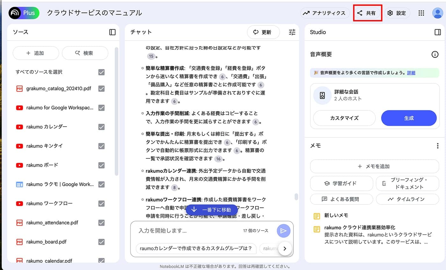Click YouTube icon of rakumo ボード
This screenshot has height=270, width=446.
pos(19,165)
